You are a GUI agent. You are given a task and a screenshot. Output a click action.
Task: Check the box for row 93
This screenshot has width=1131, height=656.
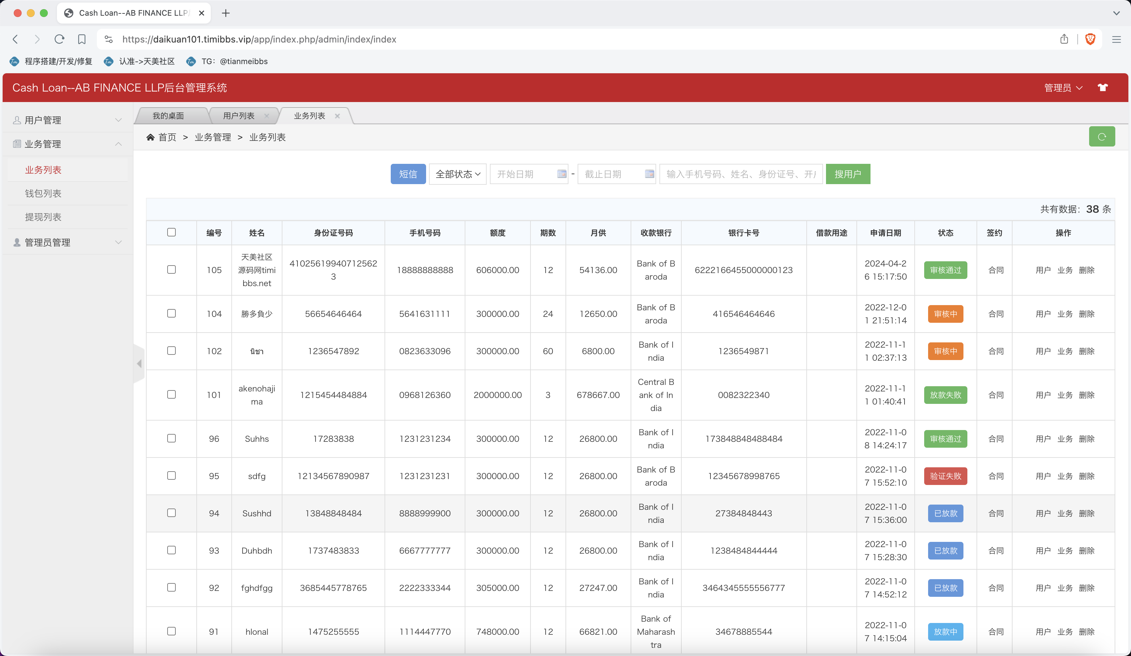[171, 550]
